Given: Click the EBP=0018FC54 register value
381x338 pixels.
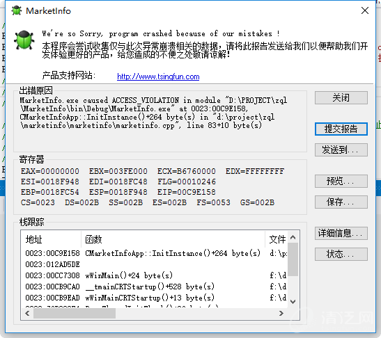Looking at the screenshot, I should [x=50, y=192].
